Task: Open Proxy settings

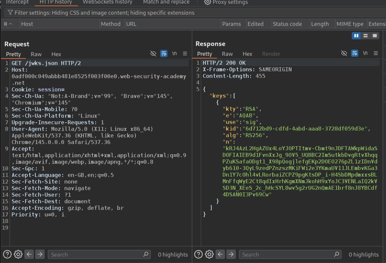Action: pos(226,2)
